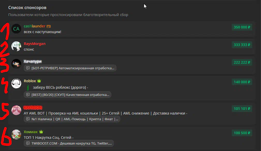261x151 pixels.
Task: Click the green emoji in Roblox's status
Action: tap(28, 88)
